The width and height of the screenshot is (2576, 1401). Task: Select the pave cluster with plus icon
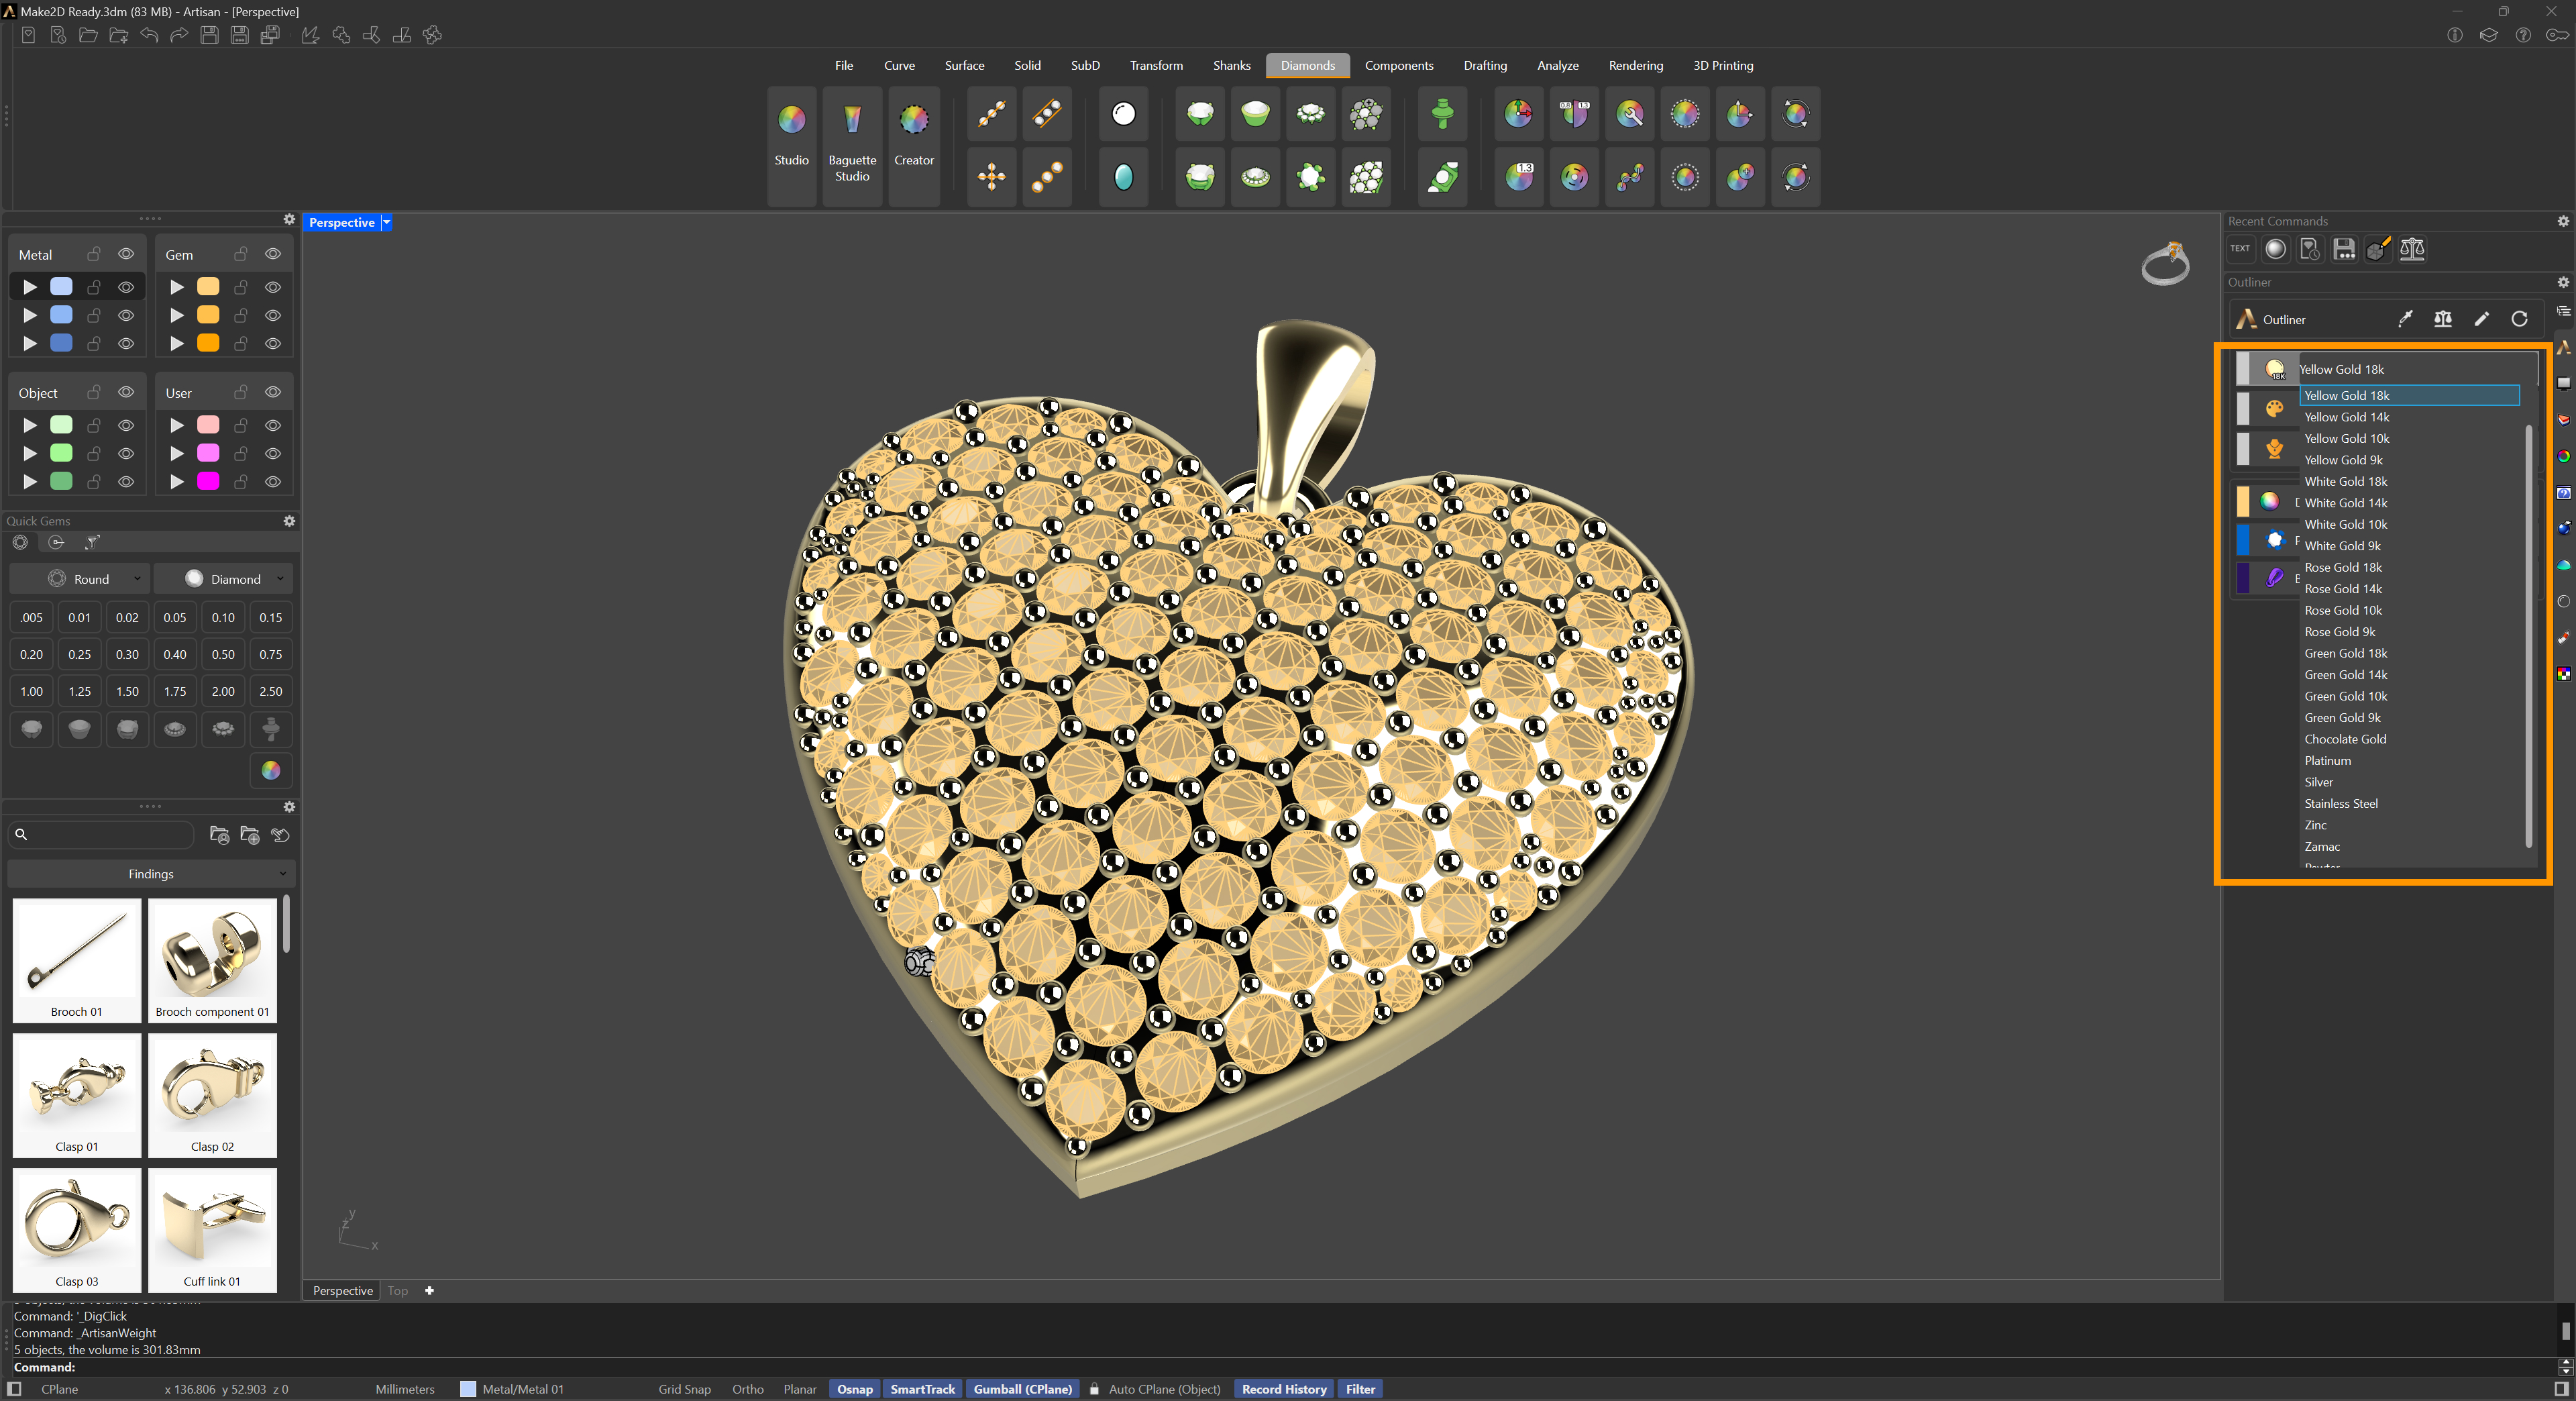1366,114
